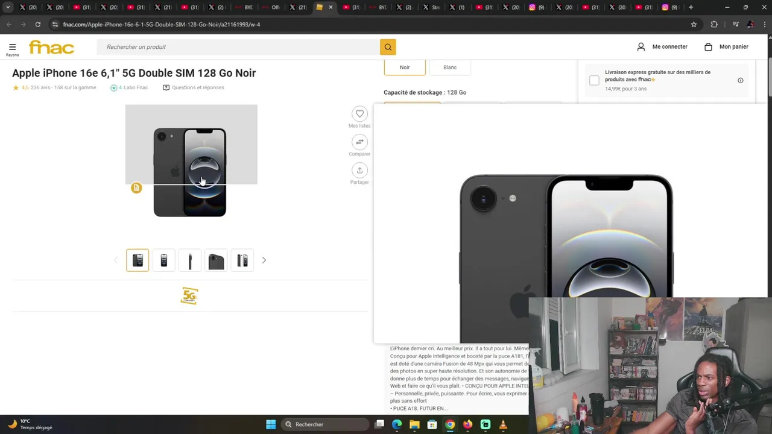Click the Chrome address bar URL

(162, 24)
